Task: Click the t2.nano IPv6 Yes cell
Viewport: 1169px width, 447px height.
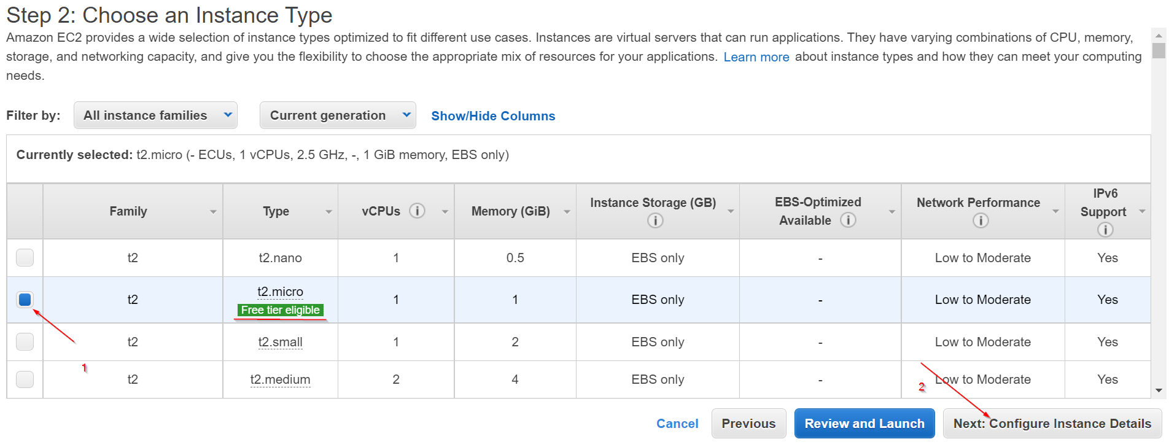Action: coord(1108,258)
